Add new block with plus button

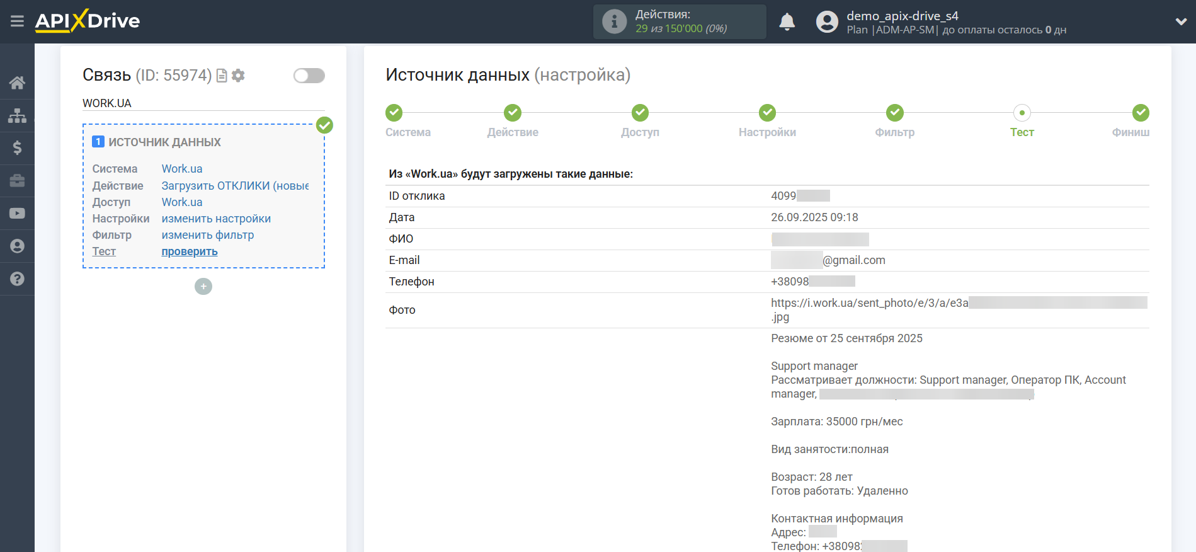point(203,287)
